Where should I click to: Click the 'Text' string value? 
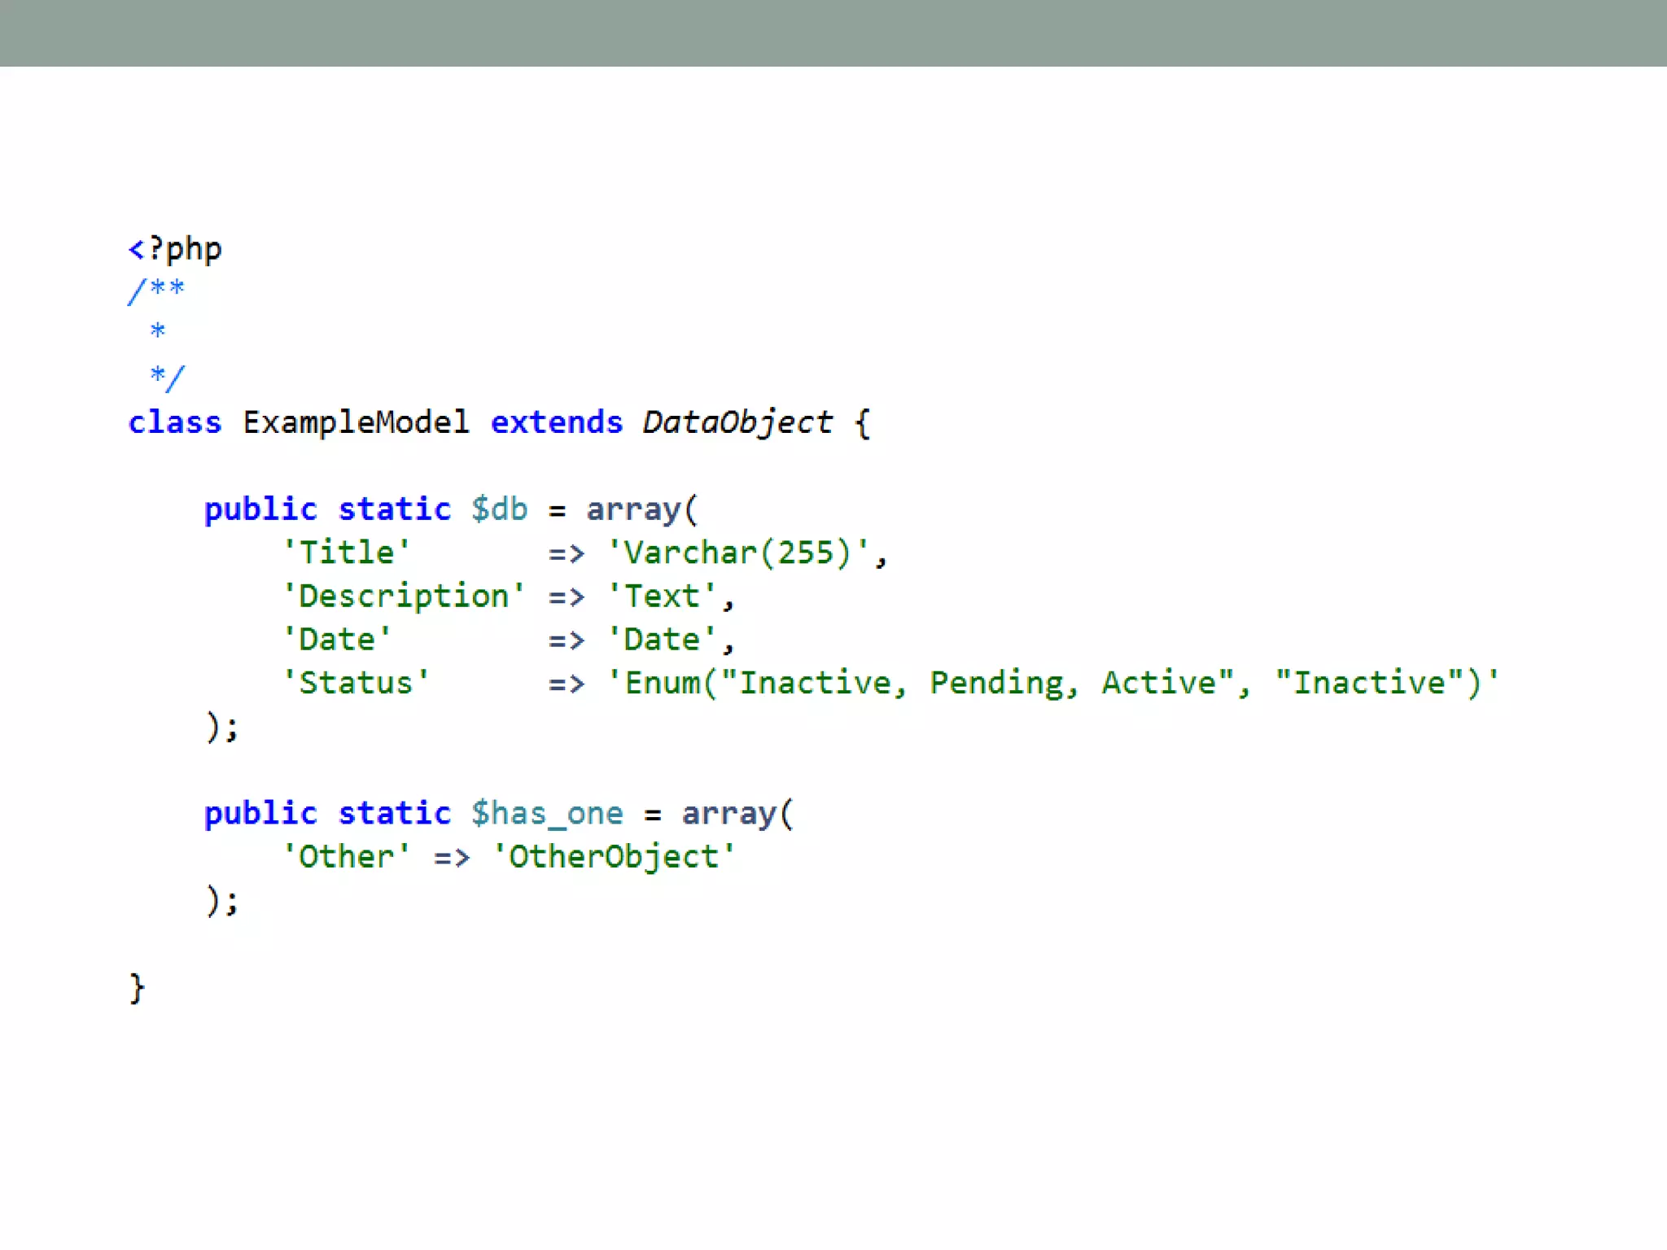[662, 597]
